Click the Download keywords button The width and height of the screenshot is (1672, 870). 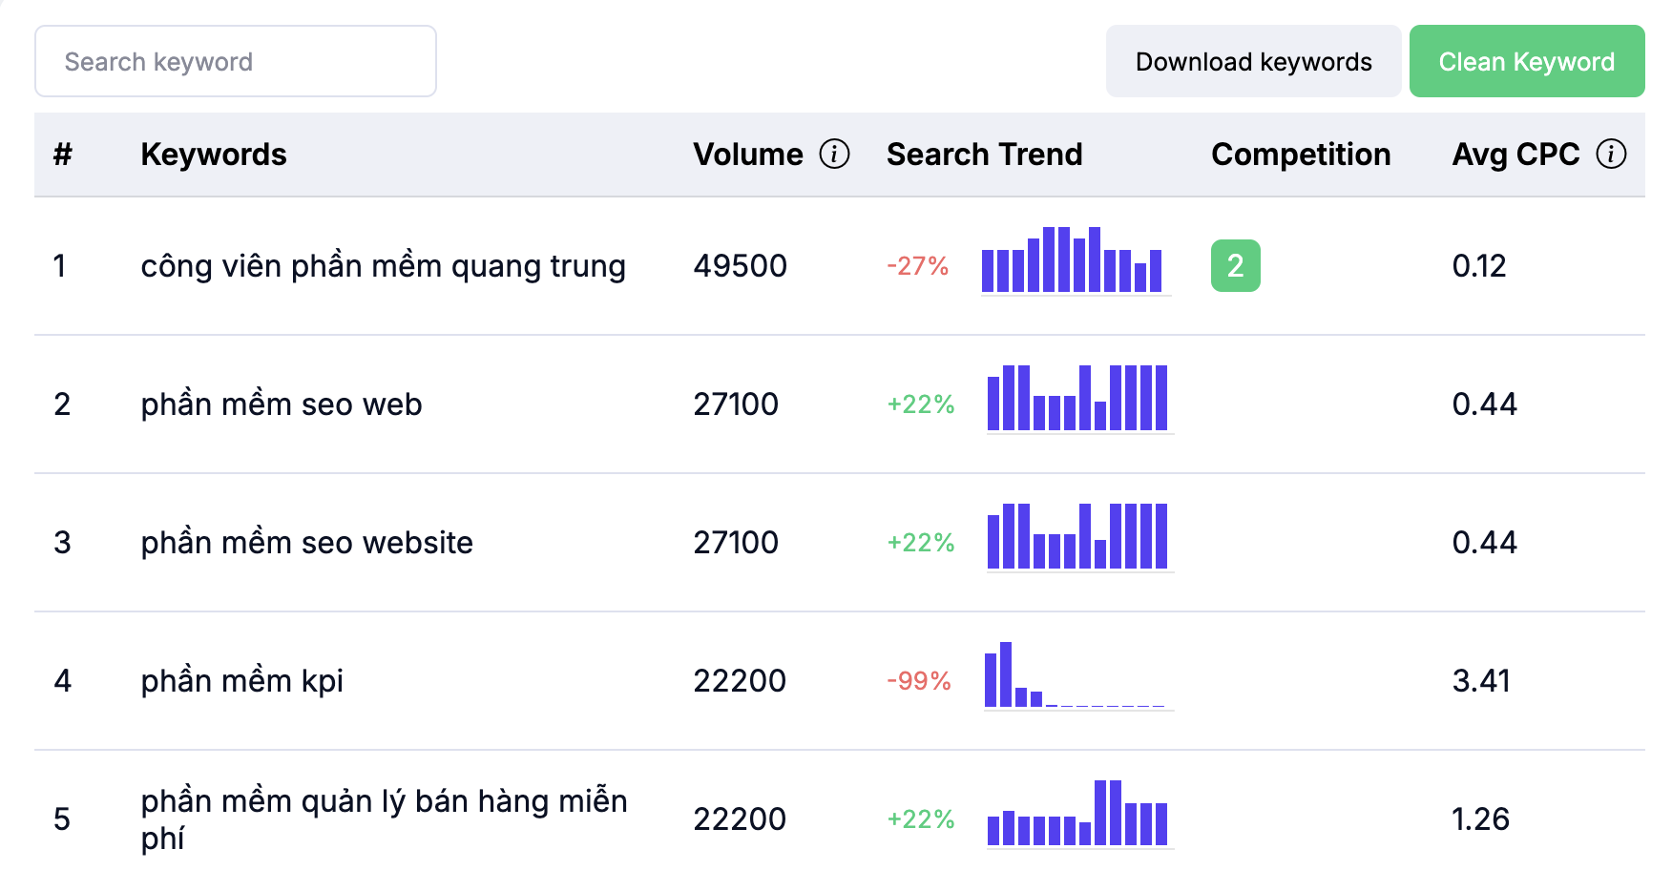pos(1253,61)
